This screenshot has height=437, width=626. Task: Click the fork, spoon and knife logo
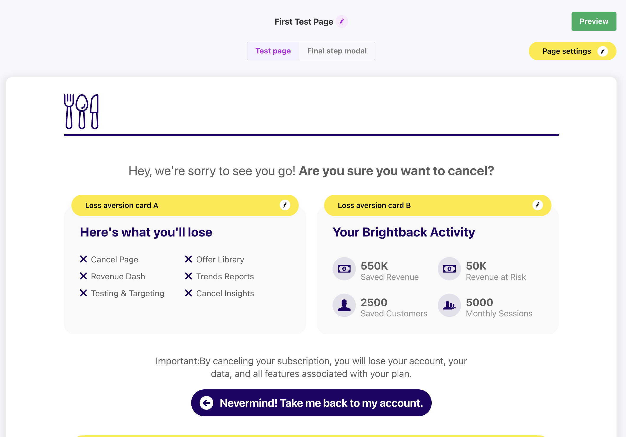81,112
